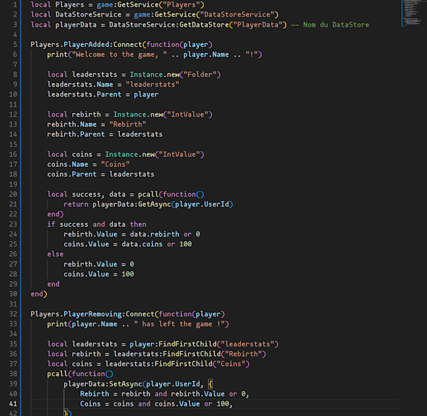Click "GetDataStore" method on line 3
This screenshot has height=416, width=427.
point(204,24)
